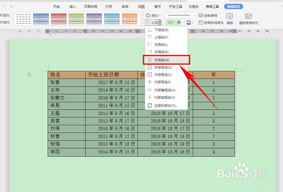This screenshot has width=283, height=192.
Task: Choose 左框线(L) from the border menu
Action: coord(167,45)
